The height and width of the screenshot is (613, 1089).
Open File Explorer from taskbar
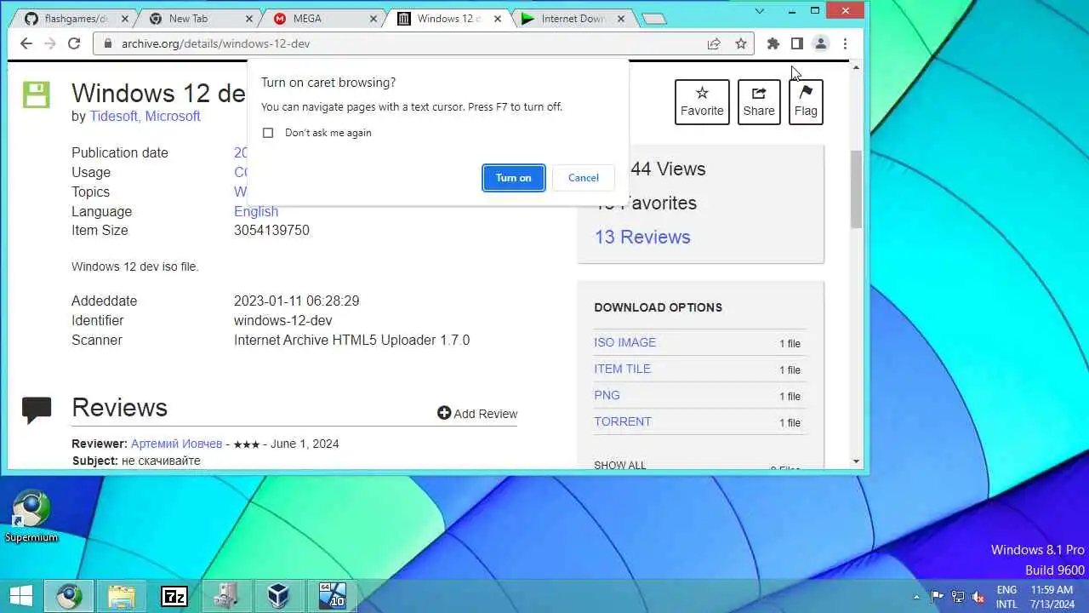click(x=122, y=596)
